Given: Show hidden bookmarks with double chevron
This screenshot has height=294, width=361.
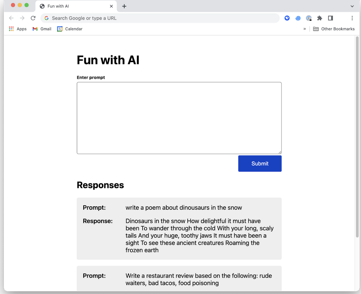Looking at the screenshot, I should (x=305, y=29).
